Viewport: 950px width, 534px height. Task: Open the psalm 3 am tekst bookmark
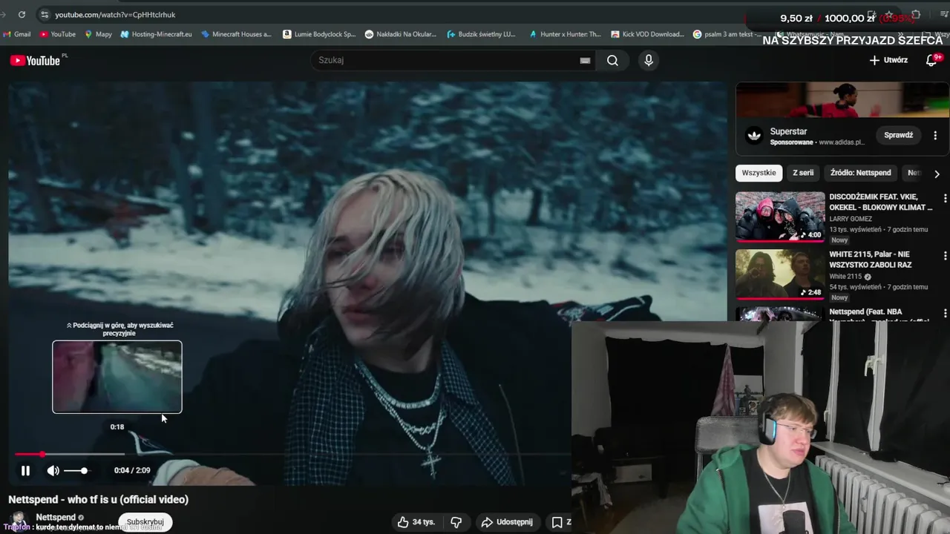[727, 34]
